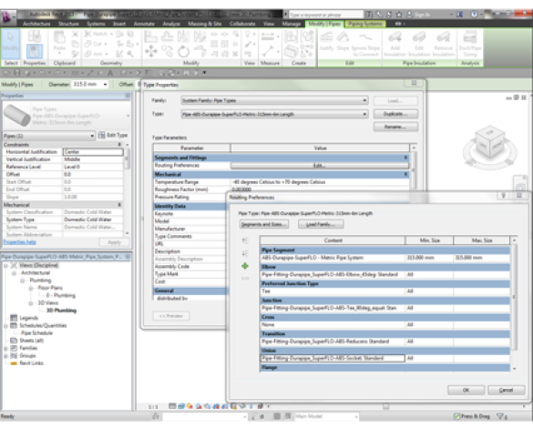Screen dimensions: 533x429
Task: Select the 0 - Plumbing floor plan
Action: [x=61, y=295]
